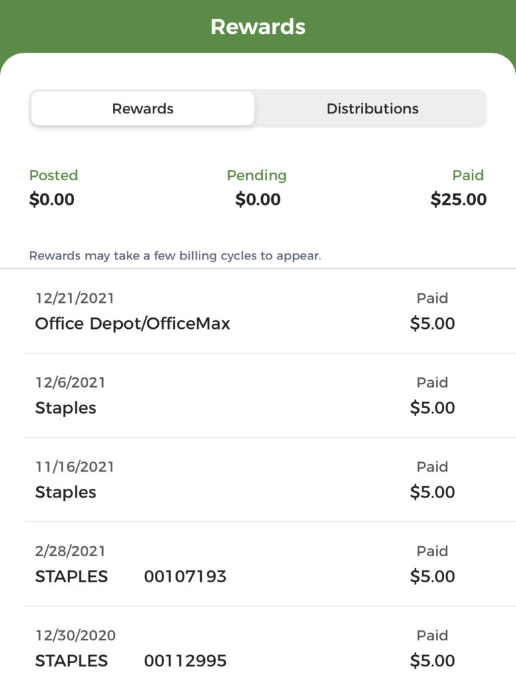The height and width of the screenshot is (683, 516).
Task: Tap the Pending total of $0.00
Action: (258, 199)
